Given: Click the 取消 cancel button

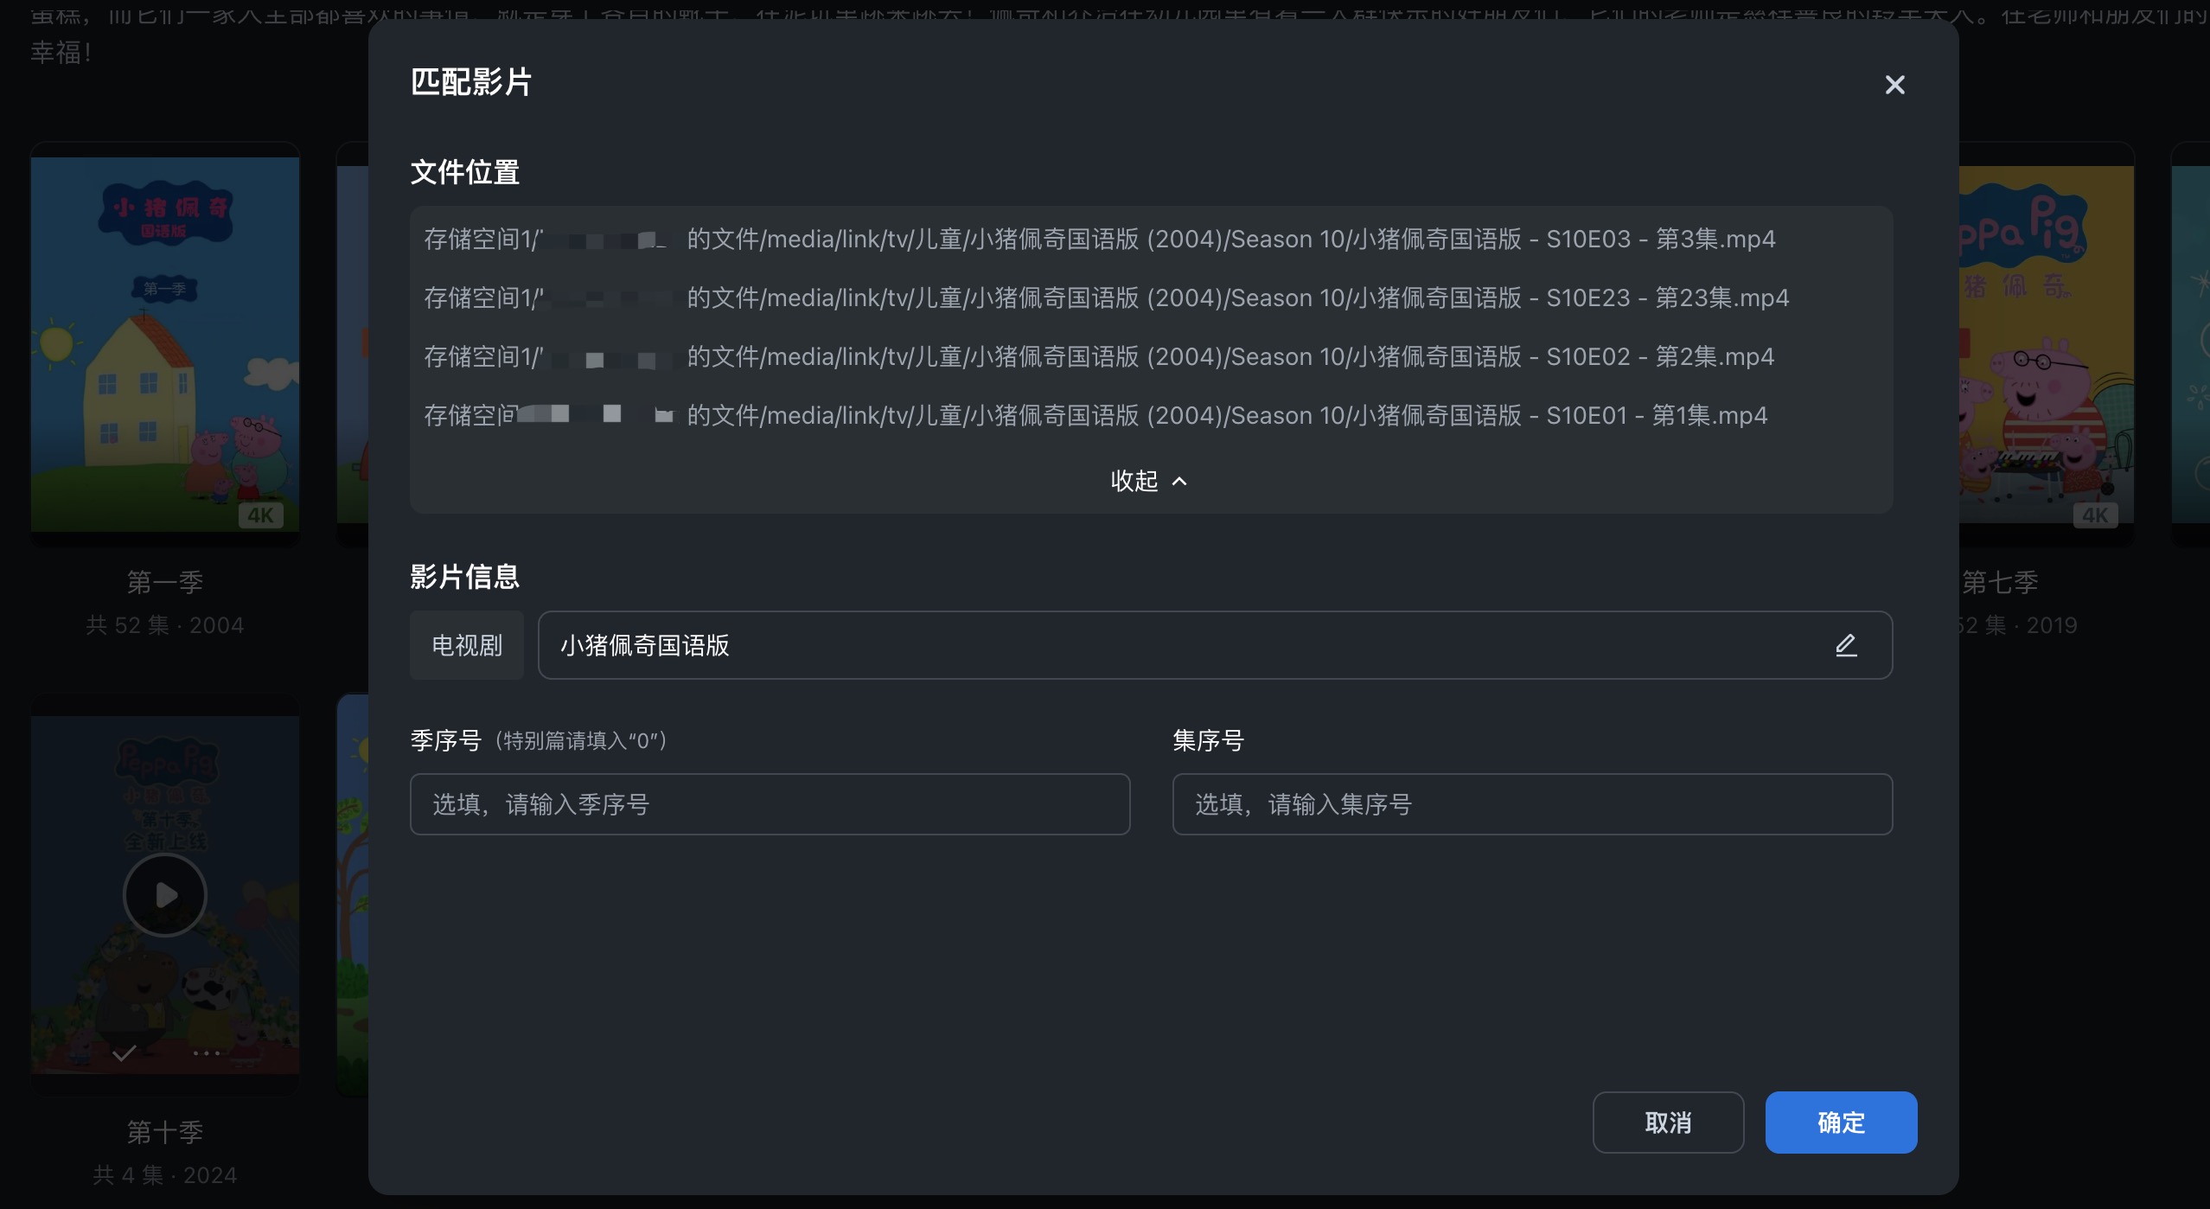Looking at the screenshot, I should click(1668, 1123).
